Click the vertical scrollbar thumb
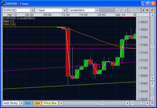 point(152,46)
